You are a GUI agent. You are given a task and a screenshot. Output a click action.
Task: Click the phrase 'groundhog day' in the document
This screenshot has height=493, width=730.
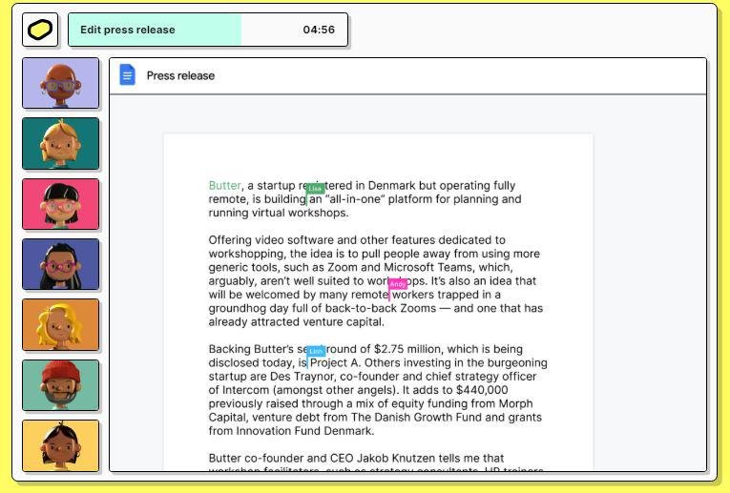249,308
